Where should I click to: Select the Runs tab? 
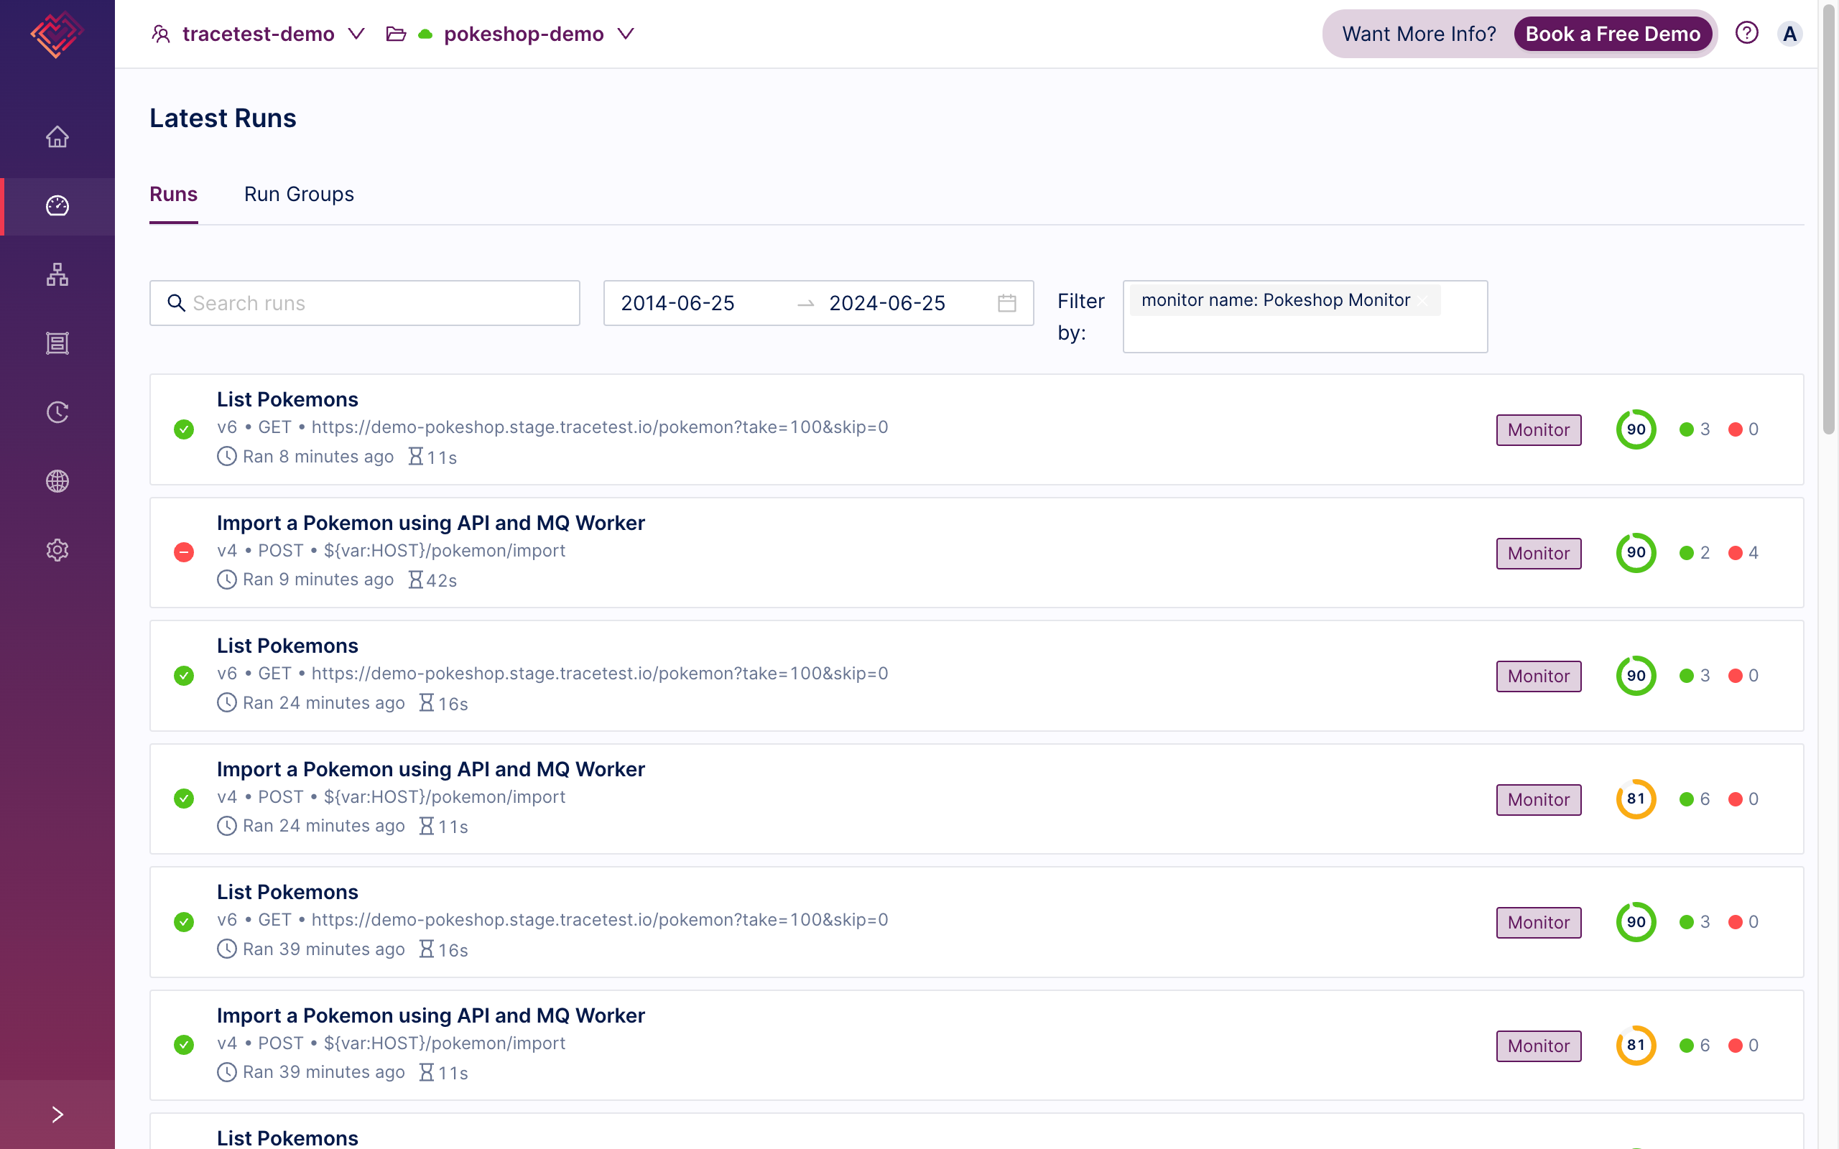[173, 195]
